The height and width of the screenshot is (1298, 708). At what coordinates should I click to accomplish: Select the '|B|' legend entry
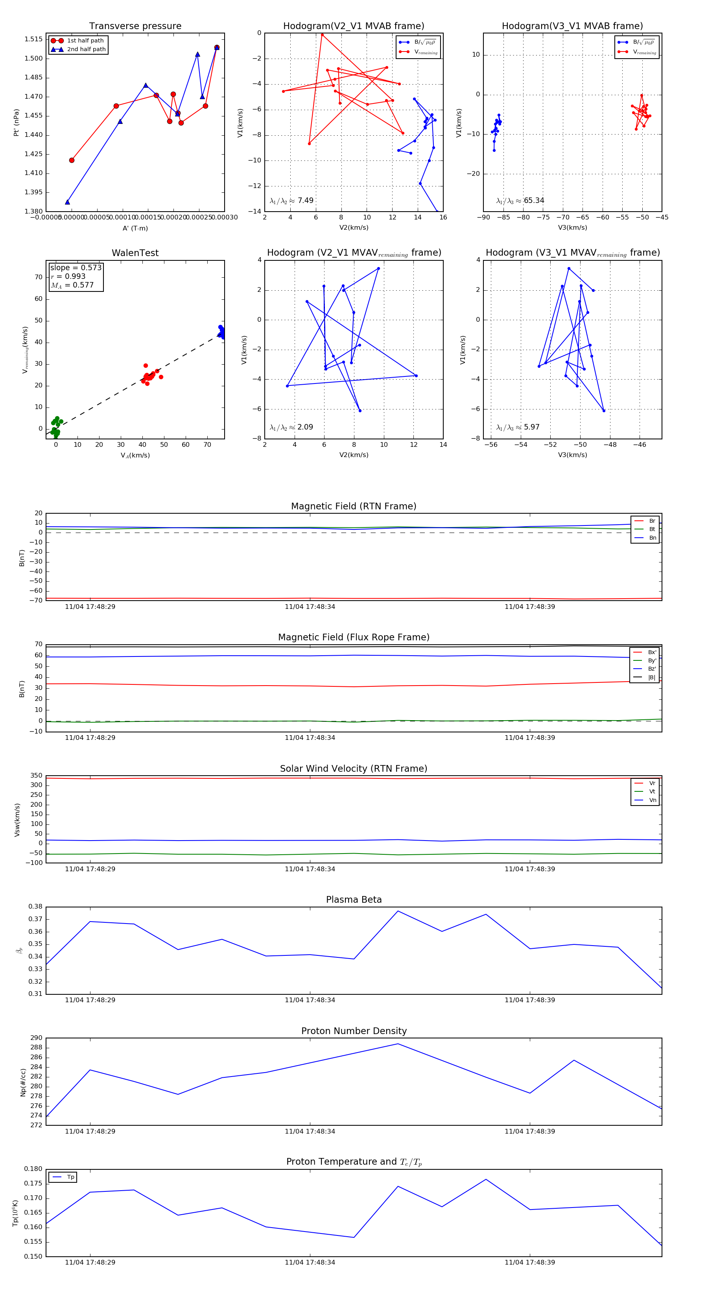(x=645, y=678)
